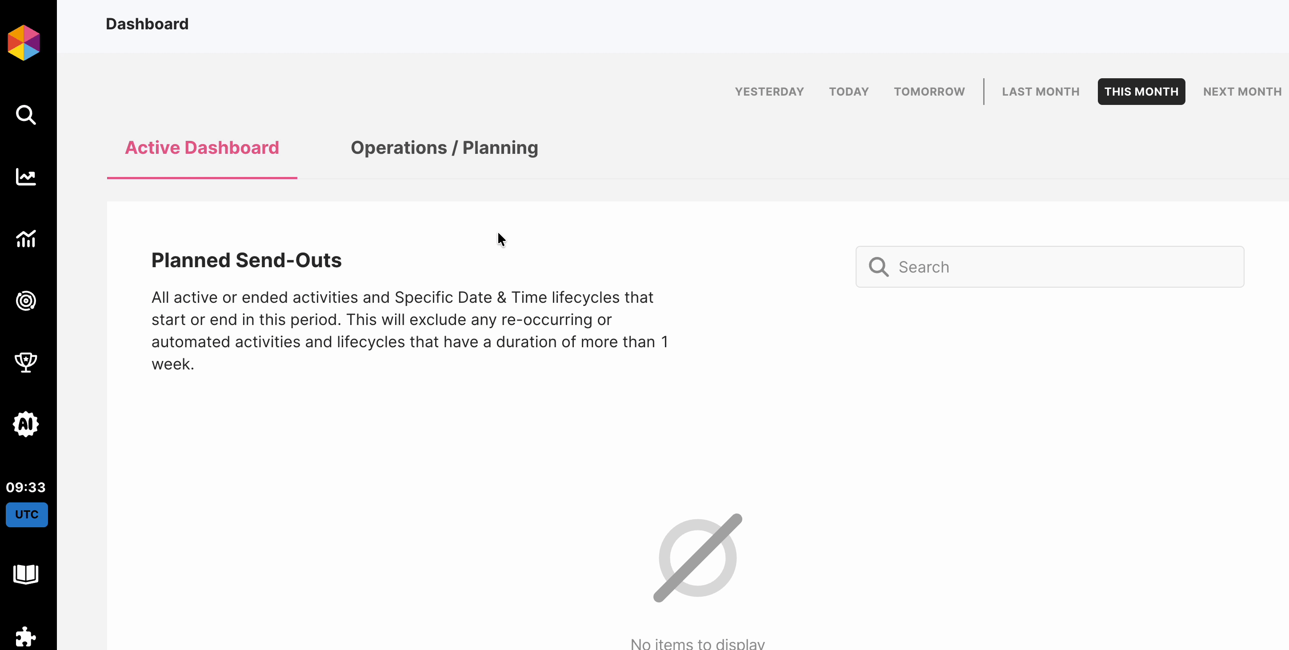Open search from the sidebar magnifier icon
The height and width of the screenshot is (650, 1289).
click(25, 115)
